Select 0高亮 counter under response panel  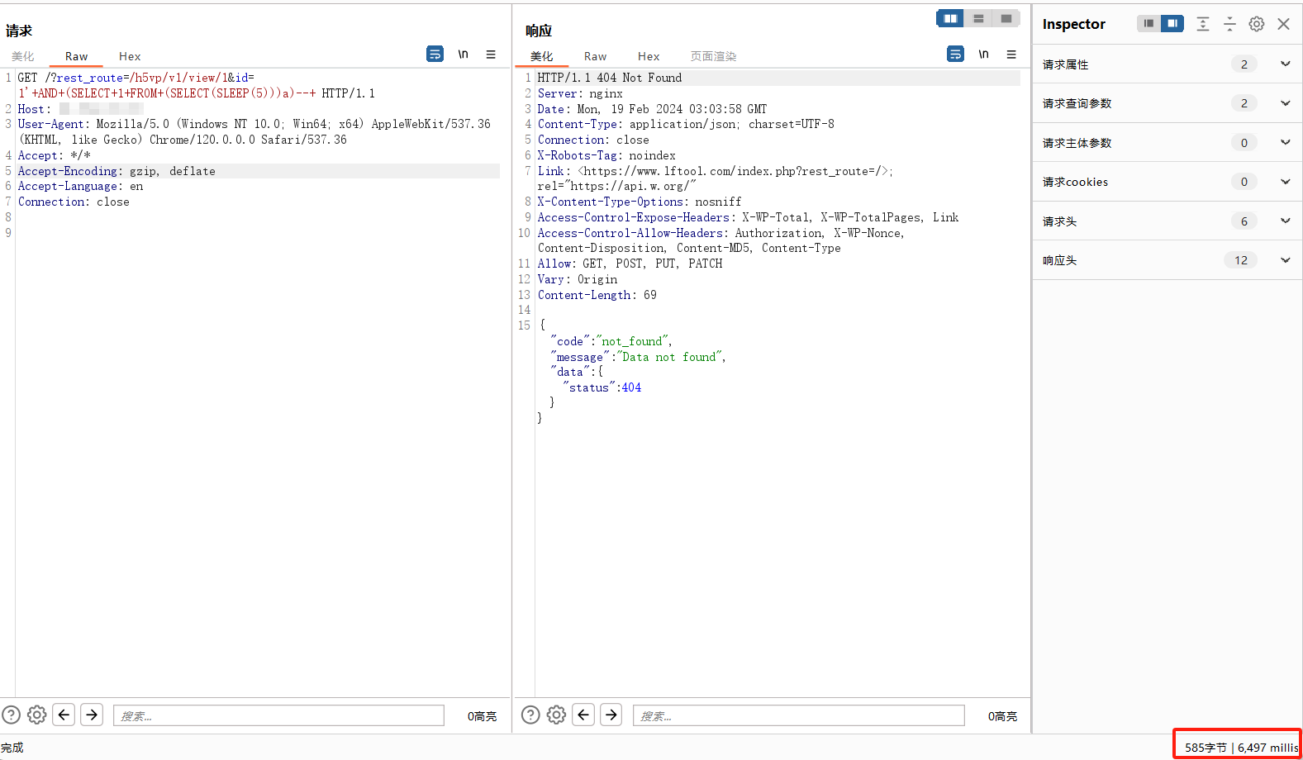click(x=1002, y=716)
